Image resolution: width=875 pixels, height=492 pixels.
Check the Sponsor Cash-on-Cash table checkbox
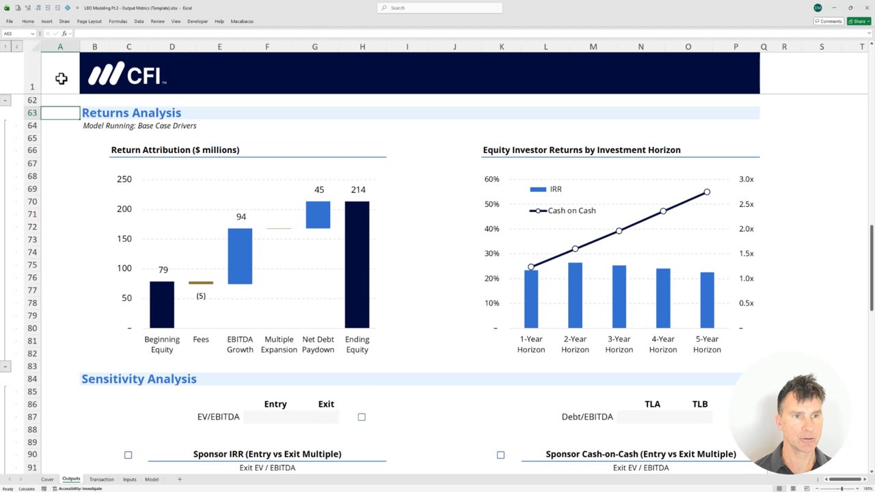tap(500, 454)
